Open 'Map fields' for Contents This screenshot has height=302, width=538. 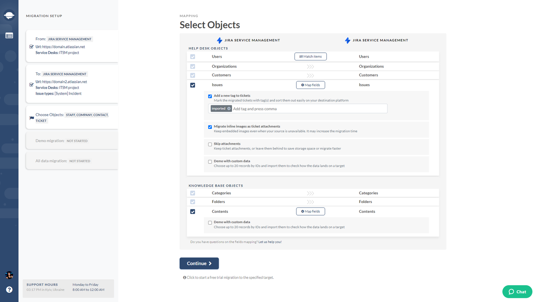(x=310, y=211)
